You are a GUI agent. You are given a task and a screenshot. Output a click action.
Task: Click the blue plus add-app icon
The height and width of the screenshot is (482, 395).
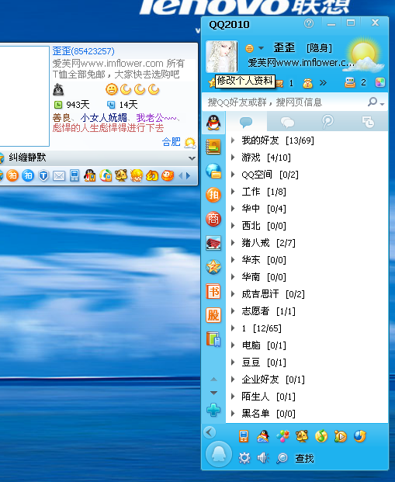click(213, 410)
